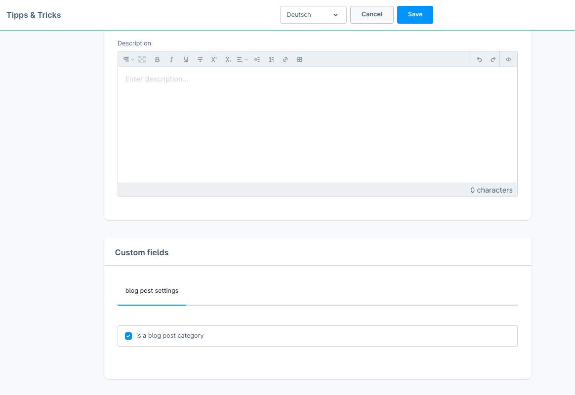Uncheck is a blog post category

[128, 336]
